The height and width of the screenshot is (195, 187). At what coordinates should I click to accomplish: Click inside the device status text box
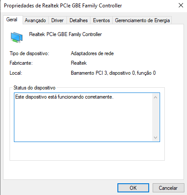(x=83, y=117)
